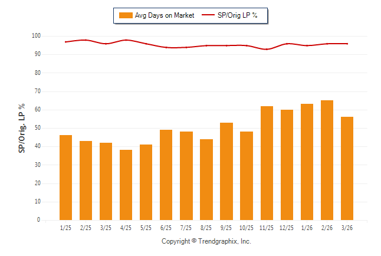Select the 1/25 orange bar
The image size is (381, 256).
click(x=65, y=177)
